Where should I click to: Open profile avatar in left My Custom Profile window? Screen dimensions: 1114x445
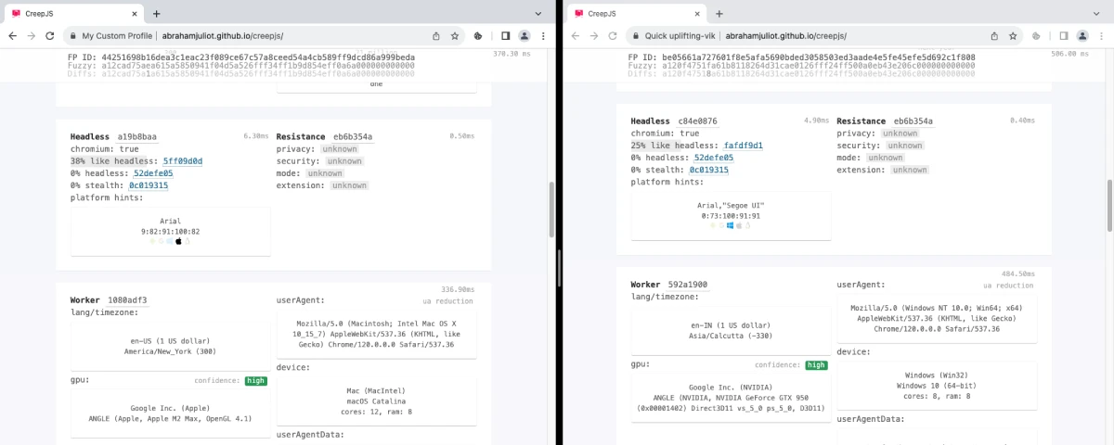coord(525,35)
